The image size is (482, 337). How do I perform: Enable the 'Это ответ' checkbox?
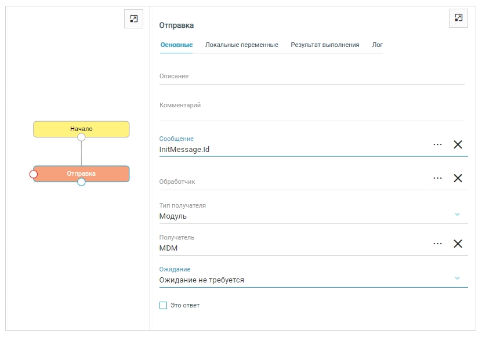click(163, 305)
